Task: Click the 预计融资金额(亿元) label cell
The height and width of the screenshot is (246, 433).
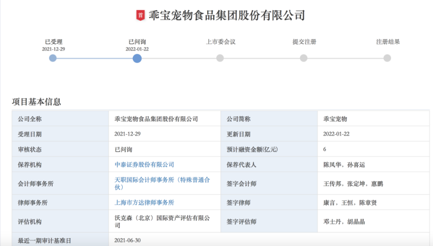Action: click(269, 149)
